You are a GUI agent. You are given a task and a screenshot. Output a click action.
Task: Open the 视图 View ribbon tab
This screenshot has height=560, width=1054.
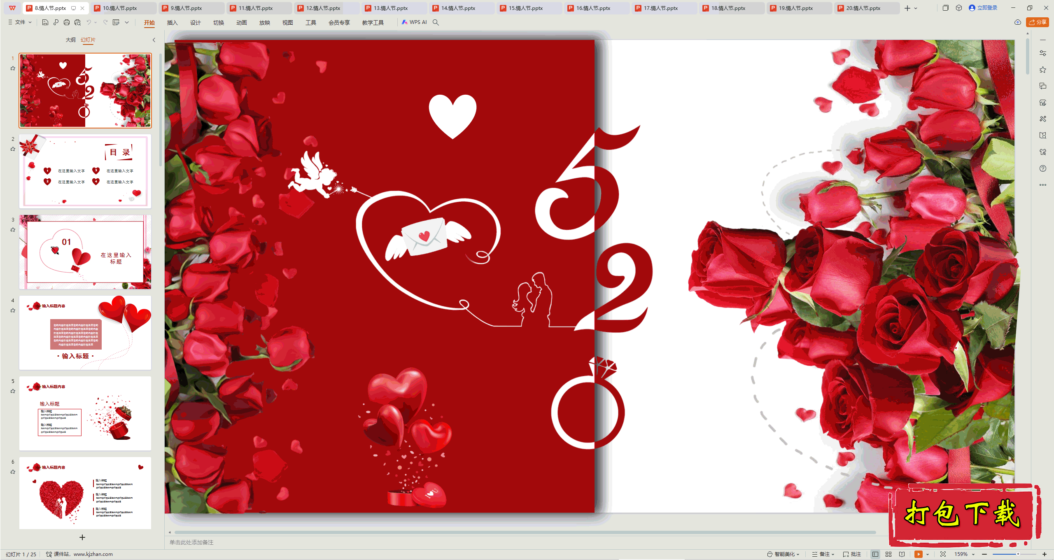pyautogui.click(x=287, y=23)
